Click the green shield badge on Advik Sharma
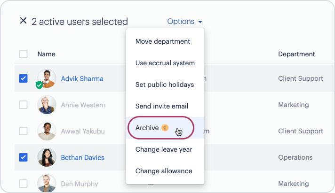Screen dimensions: 335x193 tap(40, 85)
